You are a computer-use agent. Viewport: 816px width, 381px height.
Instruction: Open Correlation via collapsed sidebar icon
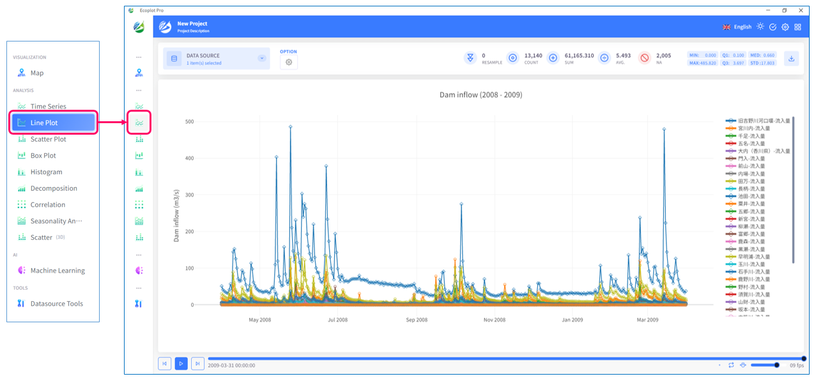(x=139, y=205)
